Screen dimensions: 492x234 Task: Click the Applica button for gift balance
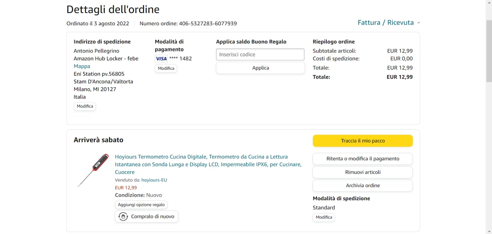coord(260,68)
